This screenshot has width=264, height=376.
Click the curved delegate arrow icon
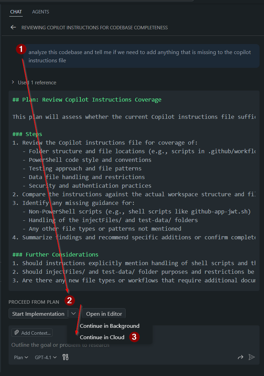coord(240,357)
